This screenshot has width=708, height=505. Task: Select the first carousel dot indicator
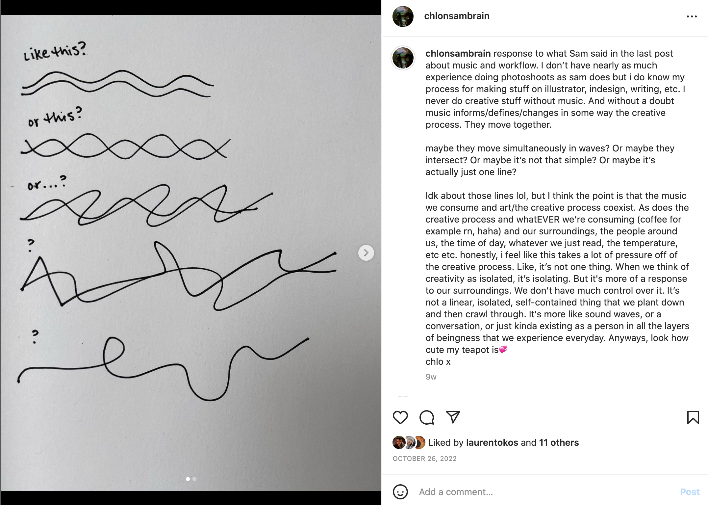[x=188, y=479]
